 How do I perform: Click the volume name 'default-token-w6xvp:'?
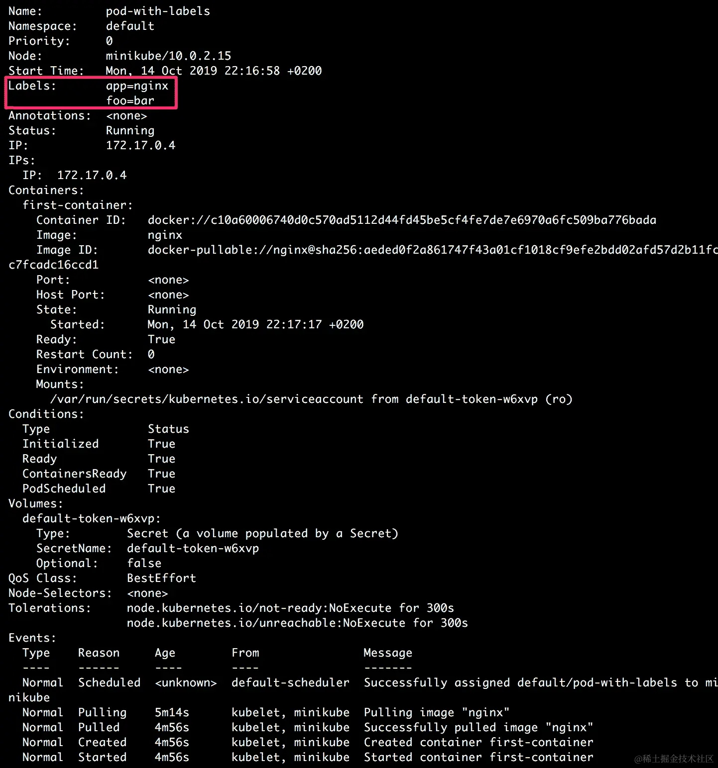tap(92, 518)
